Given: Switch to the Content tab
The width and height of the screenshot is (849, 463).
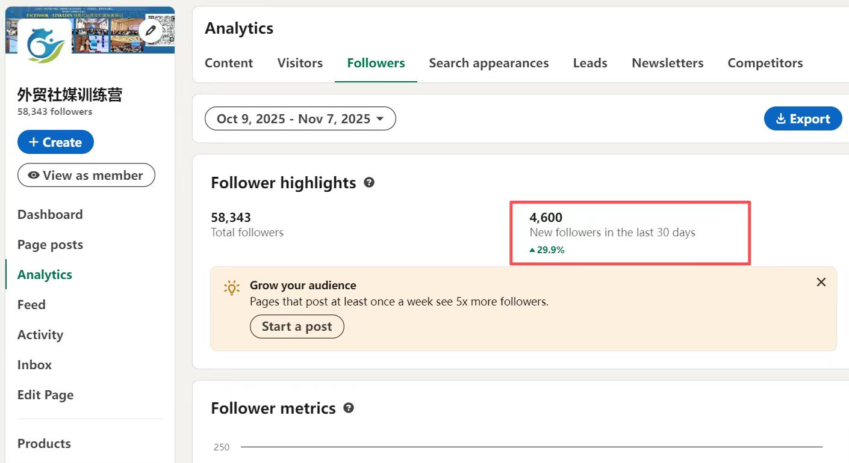Looking at the screenshot, I should click(229, 63).
